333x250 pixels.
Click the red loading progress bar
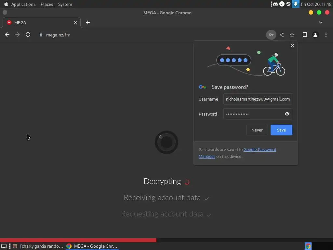tap(78, 240)
